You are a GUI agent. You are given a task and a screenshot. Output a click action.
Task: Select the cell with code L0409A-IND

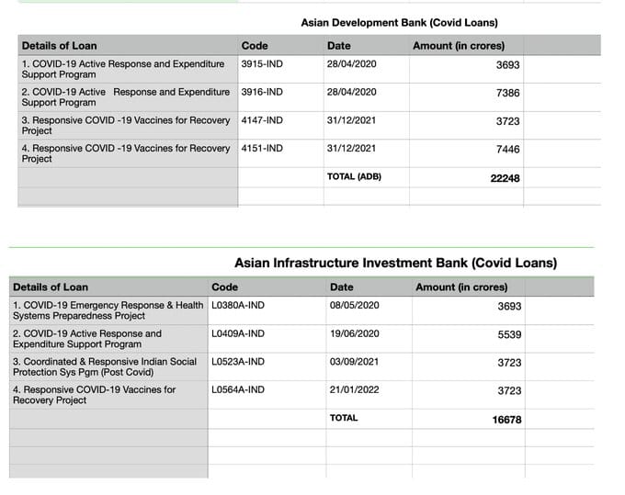click(267, 339)
